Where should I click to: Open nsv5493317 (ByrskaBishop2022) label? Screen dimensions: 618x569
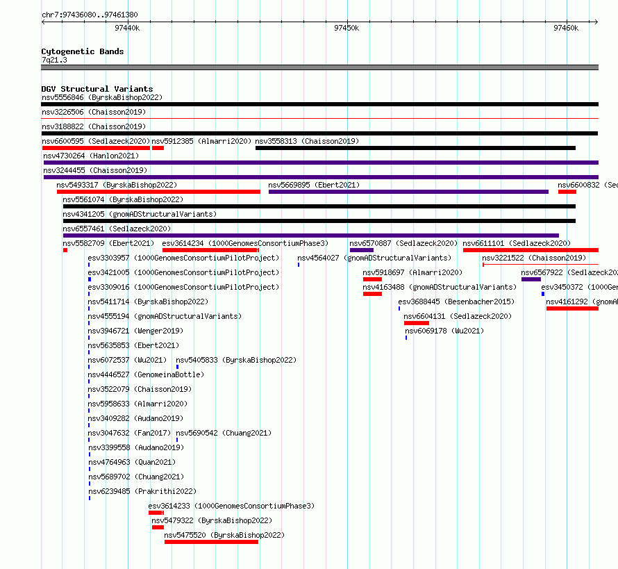[117, 185]
